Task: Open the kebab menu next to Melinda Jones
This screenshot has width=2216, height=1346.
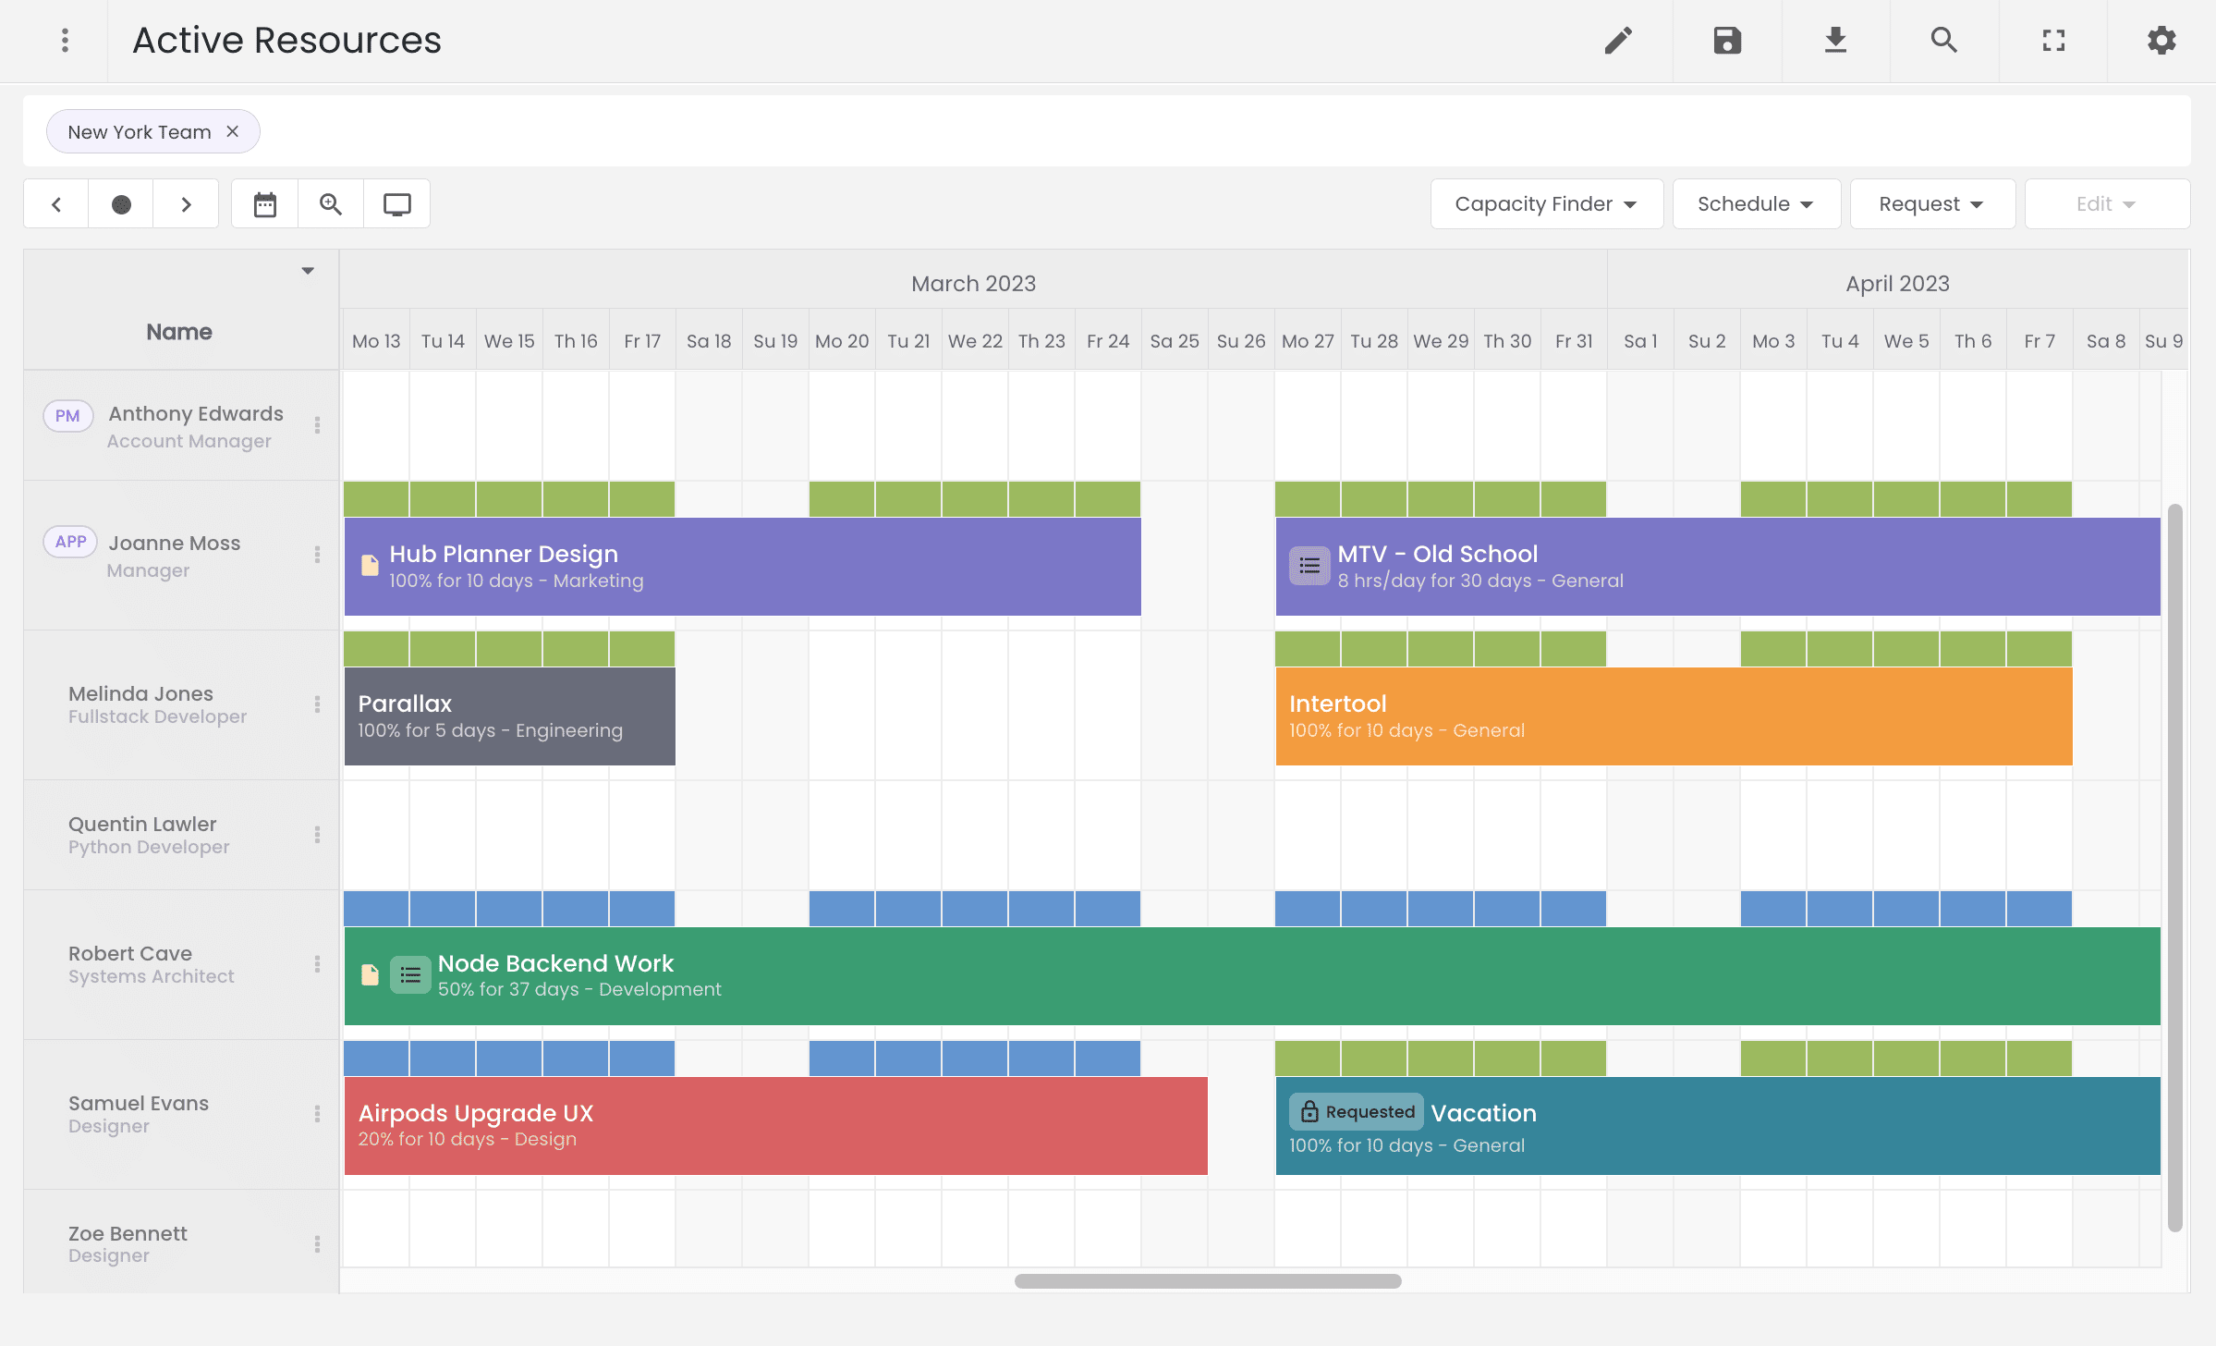Action: [318, 704]
